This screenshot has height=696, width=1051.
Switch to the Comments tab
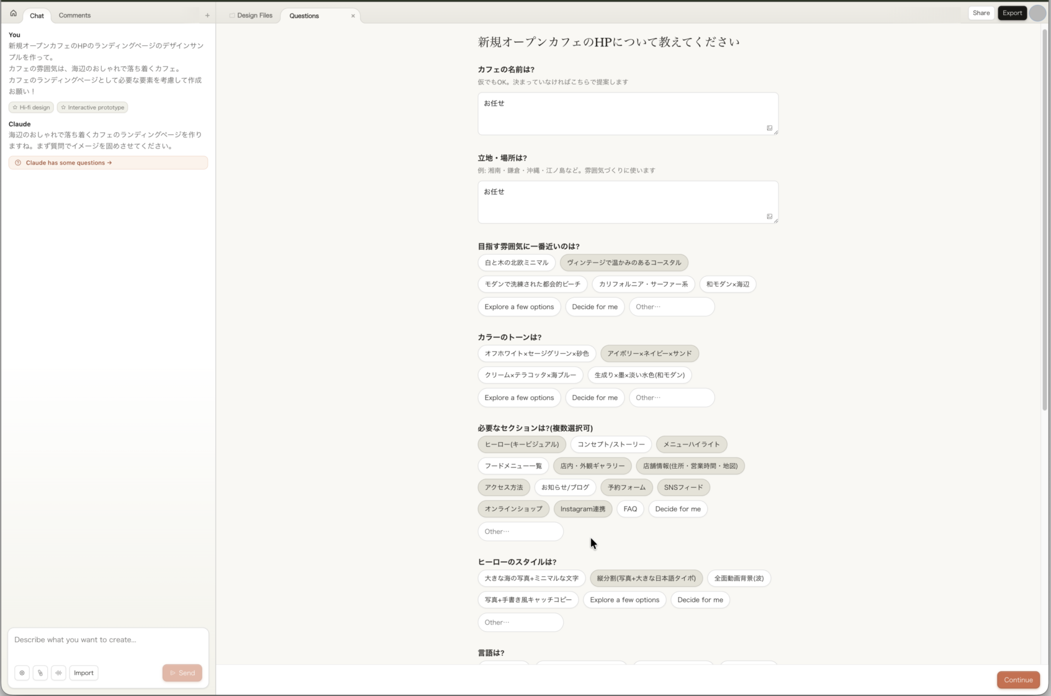[x=75, y=15]
